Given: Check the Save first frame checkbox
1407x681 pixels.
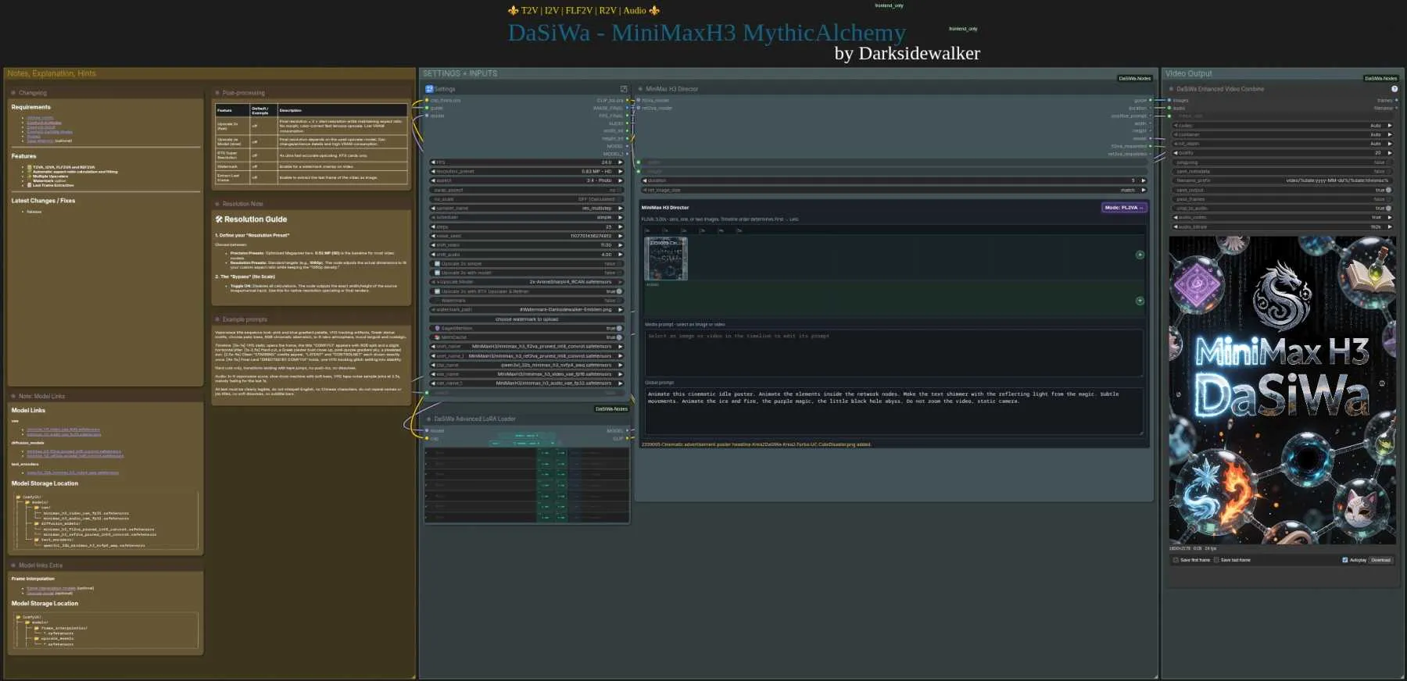Looking at the screenshot, I should coord(1176,560).
